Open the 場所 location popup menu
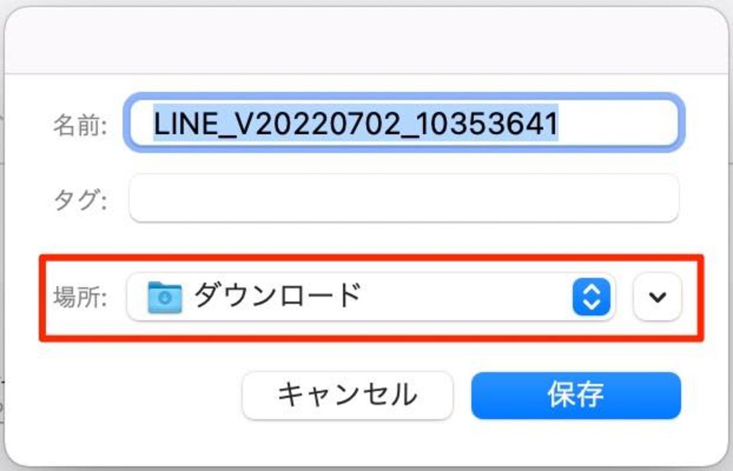This screenshot has height=471, width=733. 370,296
